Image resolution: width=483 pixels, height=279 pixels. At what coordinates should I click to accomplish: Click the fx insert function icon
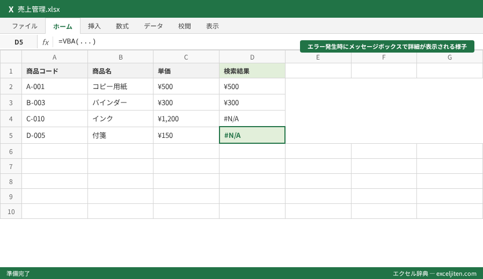45,42
